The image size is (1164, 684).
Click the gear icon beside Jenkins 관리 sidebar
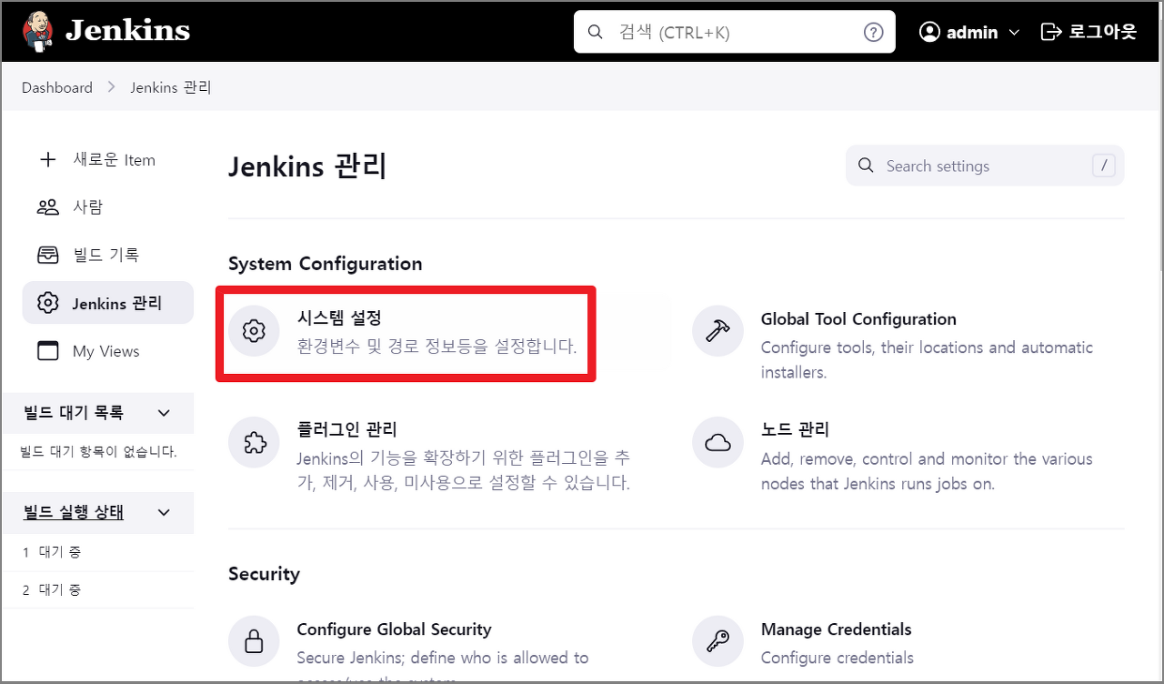tap(48, 303)
